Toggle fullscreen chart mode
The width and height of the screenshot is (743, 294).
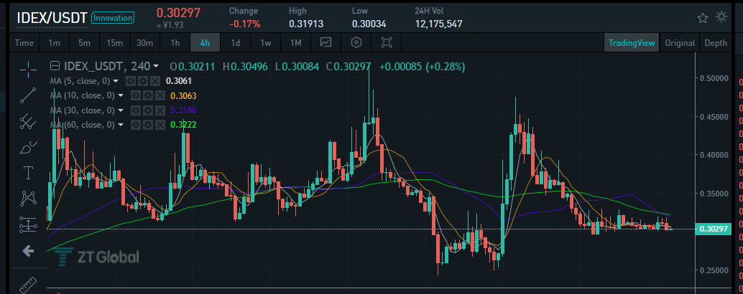click(387, 42)
